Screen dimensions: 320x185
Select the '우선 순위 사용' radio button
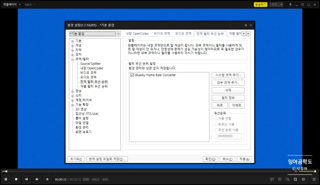click(216, 130)
